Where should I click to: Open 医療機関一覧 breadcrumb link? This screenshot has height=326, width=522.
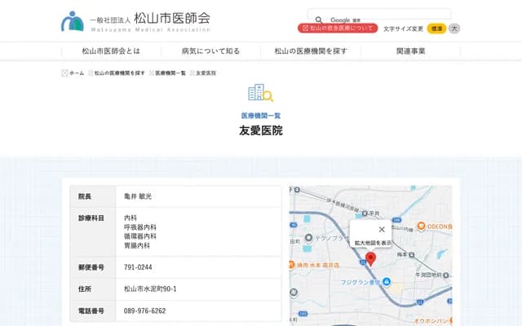coord(170,73)
